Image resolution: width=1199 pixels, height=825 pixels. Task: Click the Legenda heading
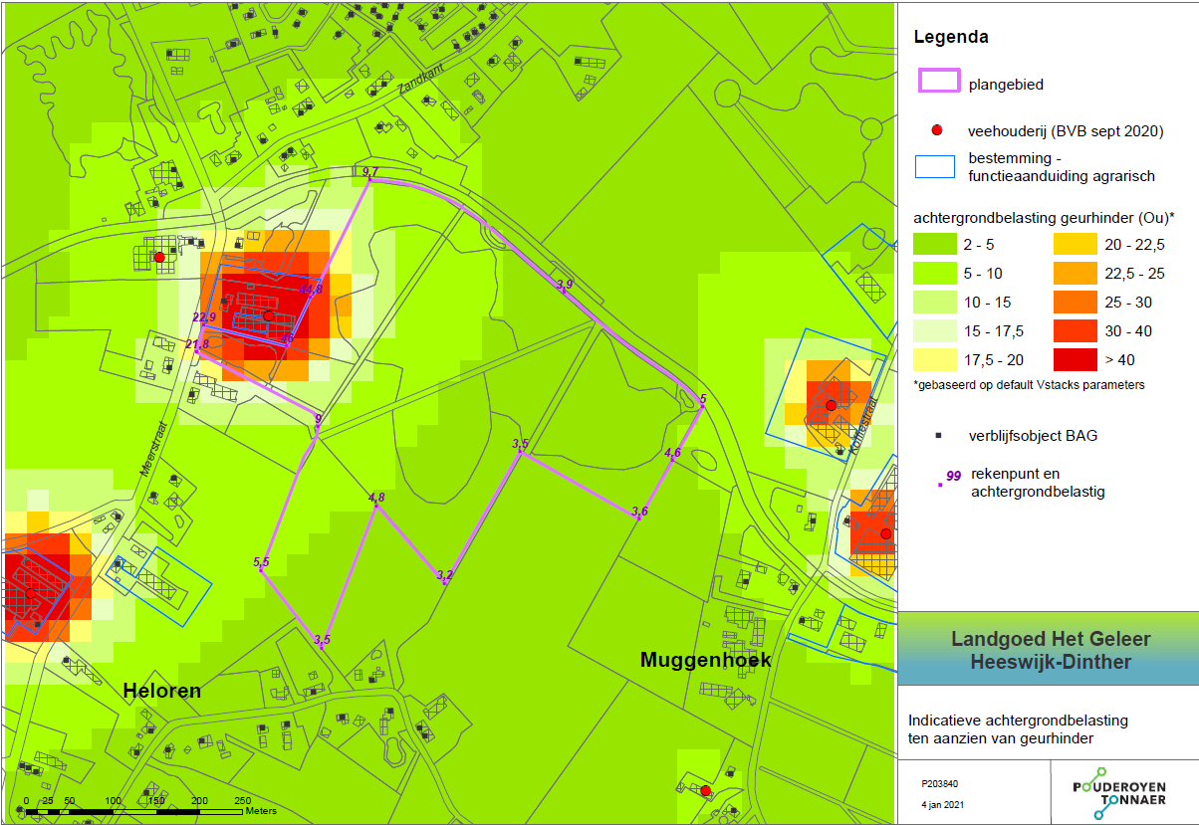(951, 38)
